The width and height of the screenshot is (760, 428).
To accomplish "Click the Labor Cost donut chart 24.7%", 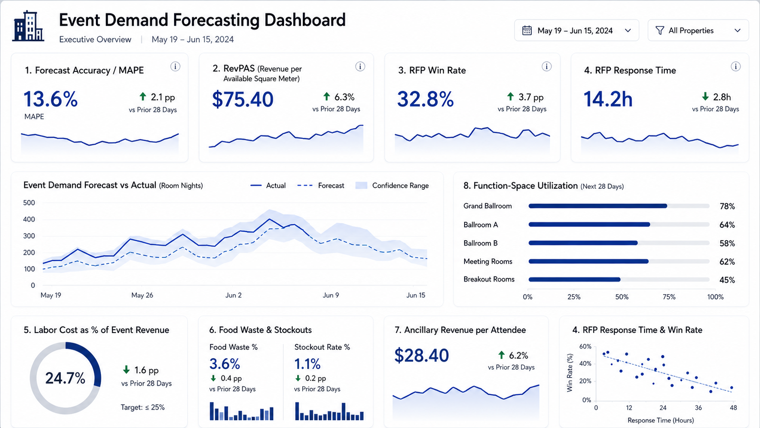I will coord(65,378).
